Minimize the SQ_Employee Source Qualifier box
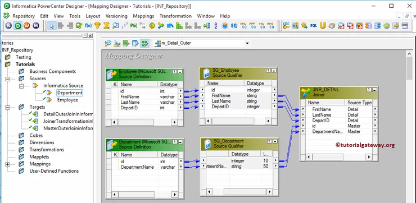This screenshot has width=416, height=203. point(274,71)
